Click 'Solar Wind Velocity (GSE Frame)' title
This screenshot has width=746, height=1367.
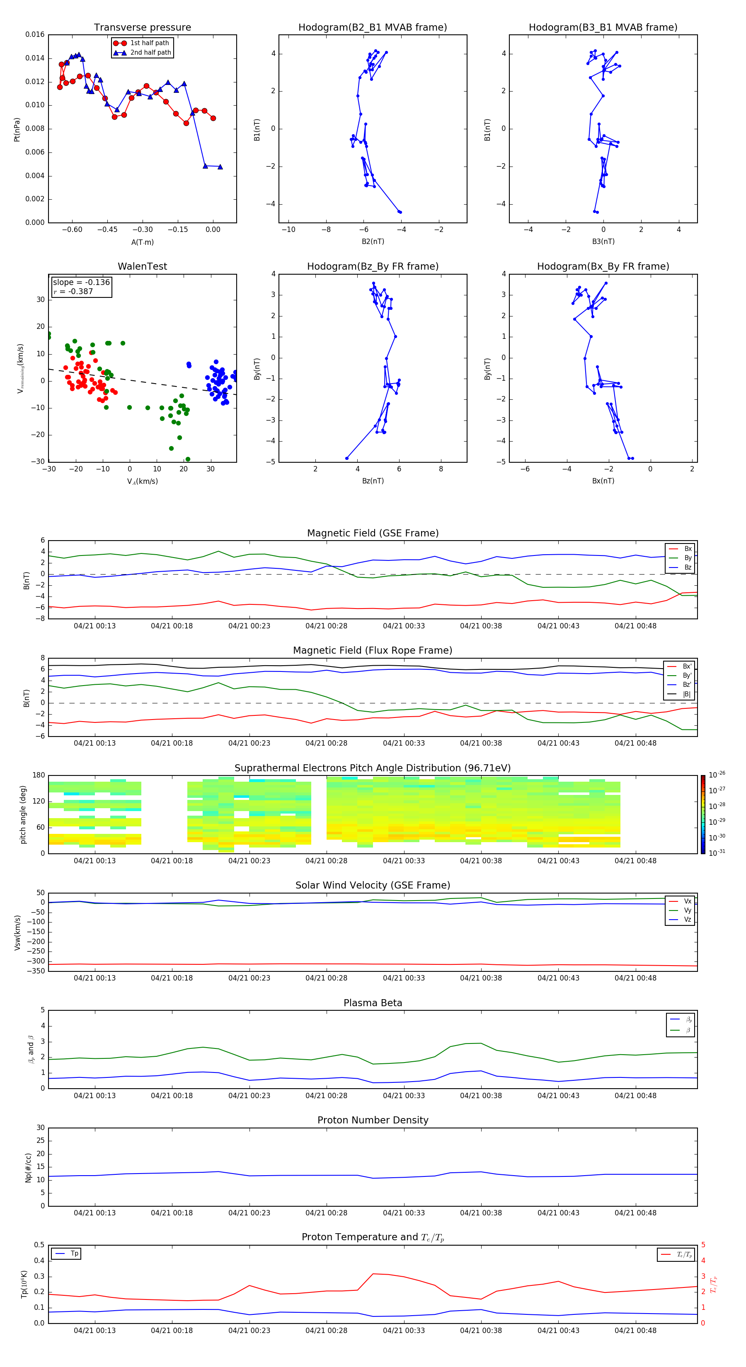(x=373, y=885)
